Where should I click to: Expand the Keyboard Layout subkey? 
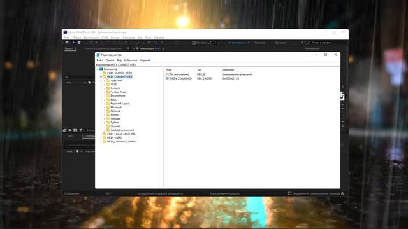pyautogui.click(x=105, y=103)
